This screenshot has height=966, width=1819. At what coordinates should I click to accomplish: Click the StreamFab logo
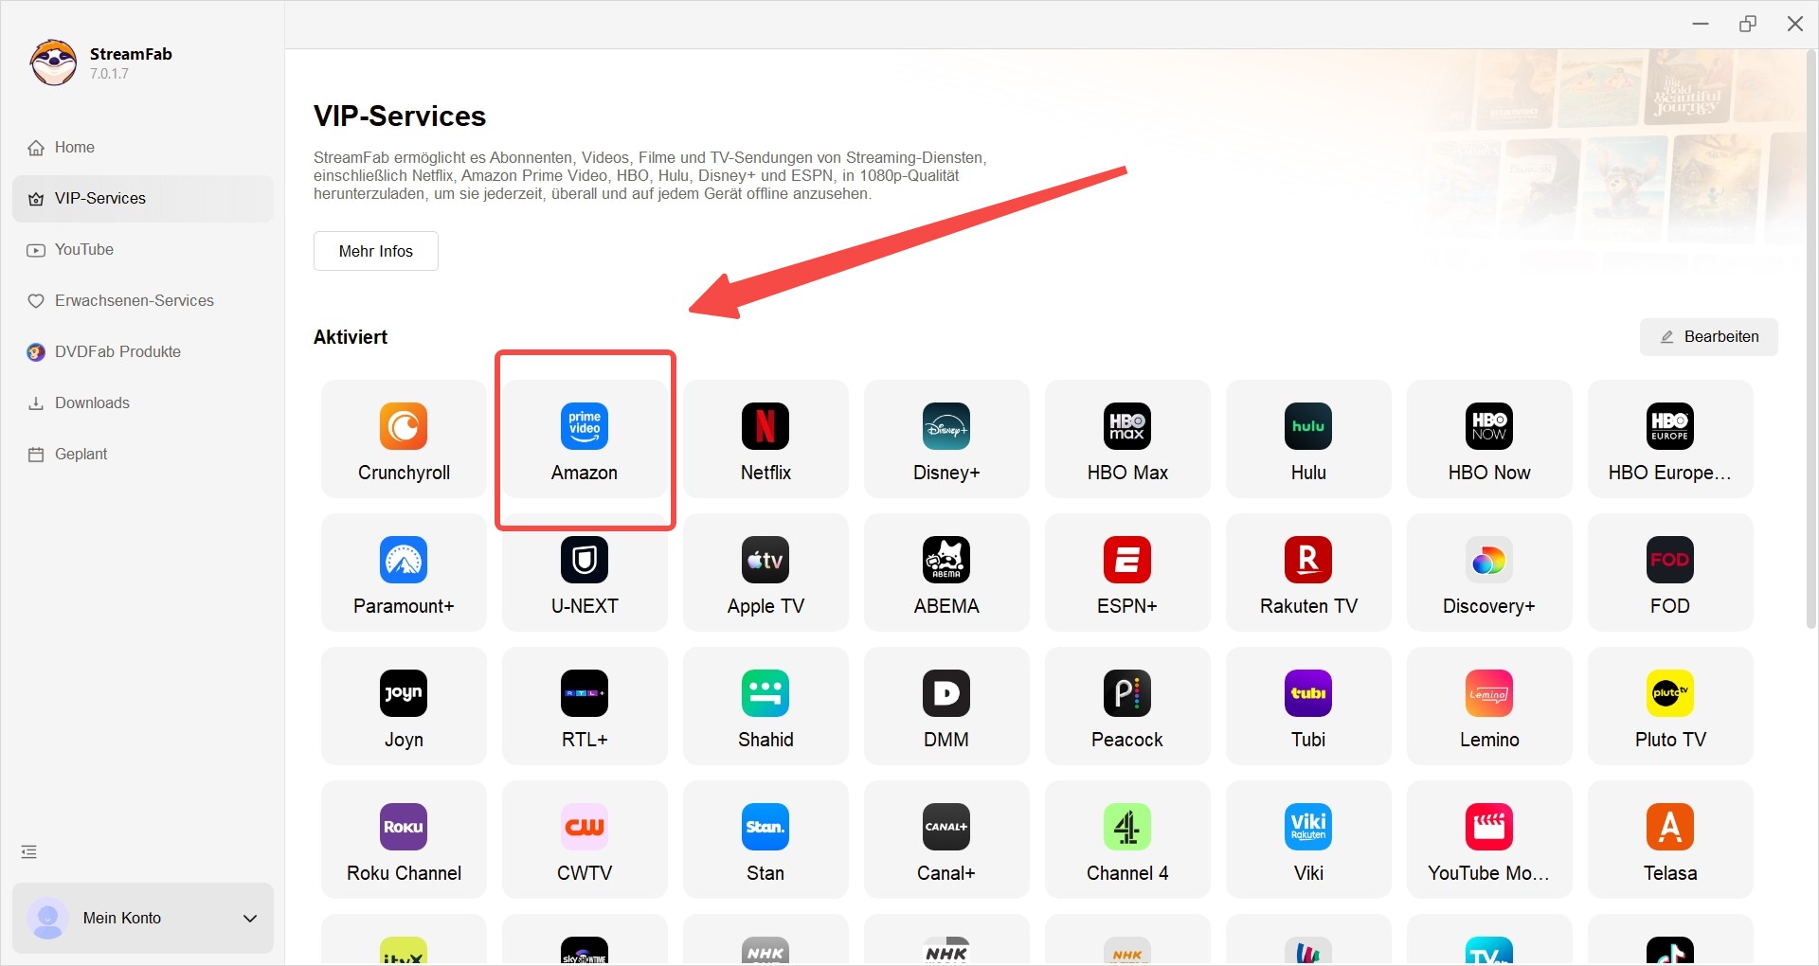[x=53, y=63]
